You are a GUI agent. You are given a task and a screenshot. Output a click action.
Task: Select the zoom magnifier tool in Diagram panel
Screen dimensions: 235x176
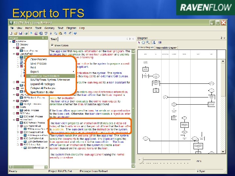click(148, 42)
